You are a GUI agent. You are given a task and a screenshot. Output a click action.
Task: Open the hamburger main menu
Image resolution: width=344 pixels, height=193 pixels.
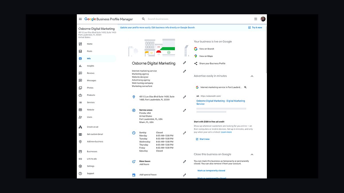pyautogui.click(x=80, y=19)
